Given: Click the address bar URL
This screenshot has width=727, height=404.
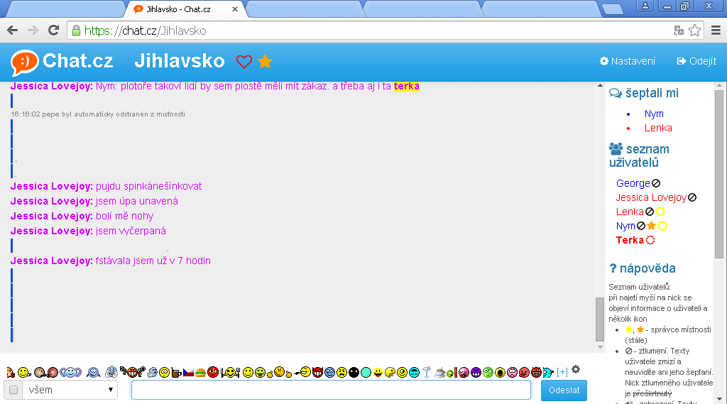Looking at the screenshot, I should pos(145,31).
